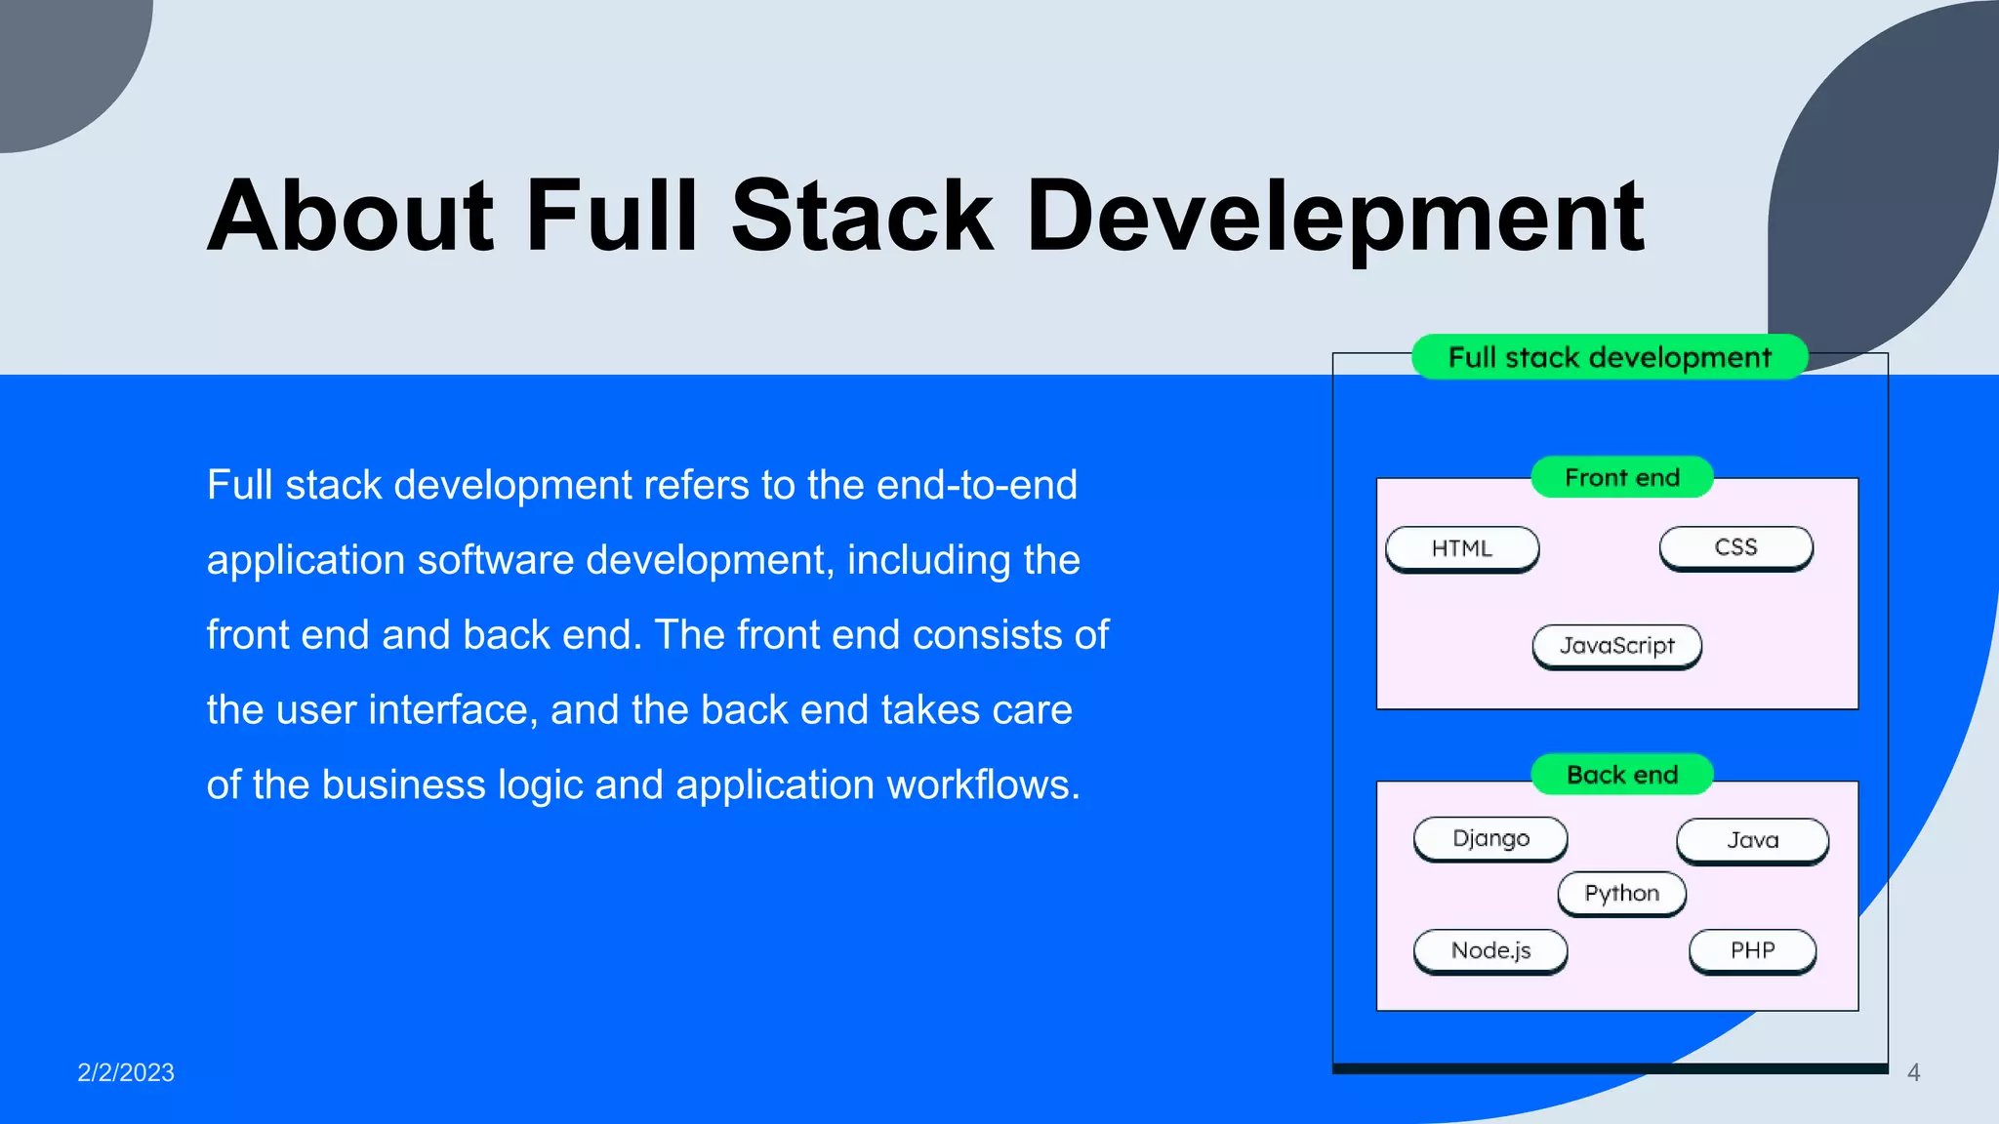1999x1124 pixels.
Task: Select the Java pill
Action: coord(1752,840)
